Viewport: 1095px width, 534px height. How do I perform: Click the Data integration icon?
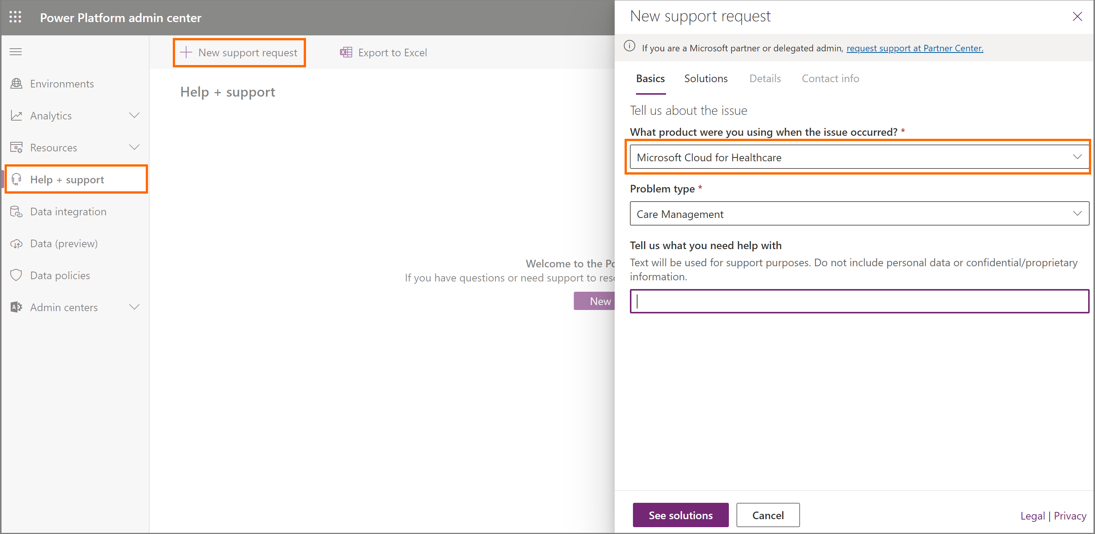(16, 211)
